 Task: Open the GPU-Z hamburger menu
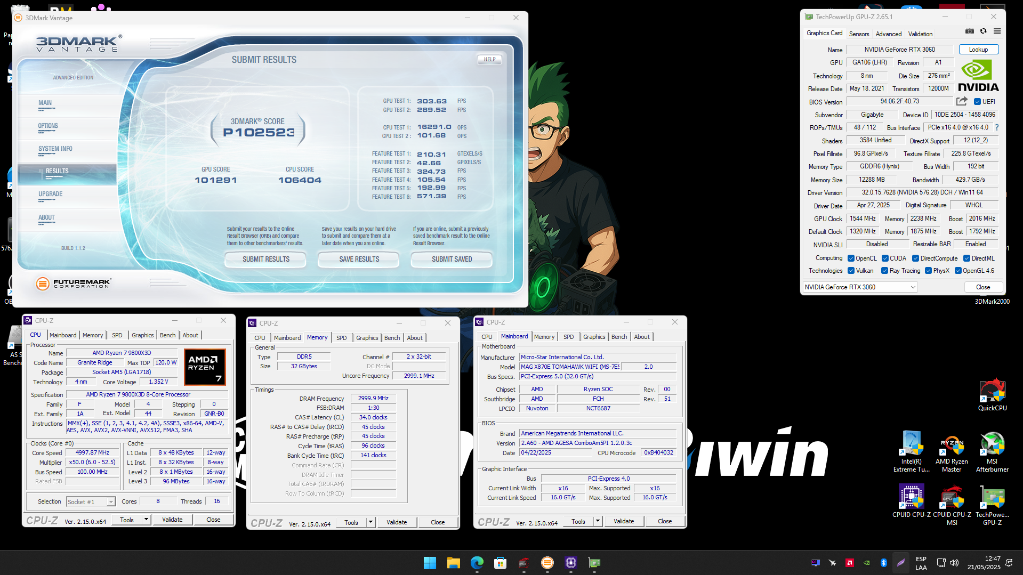tap(997, 31)
